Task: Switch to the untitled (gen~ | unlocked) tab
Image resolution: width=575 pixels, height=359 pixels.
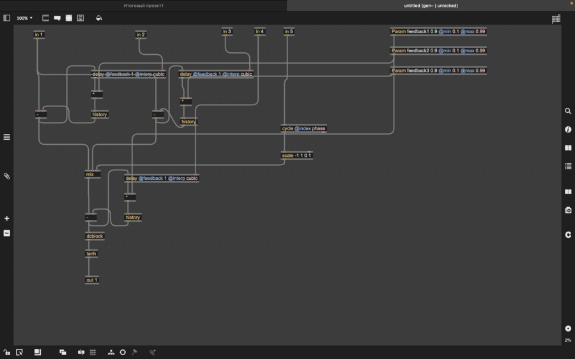Action: tap(431, 6)
